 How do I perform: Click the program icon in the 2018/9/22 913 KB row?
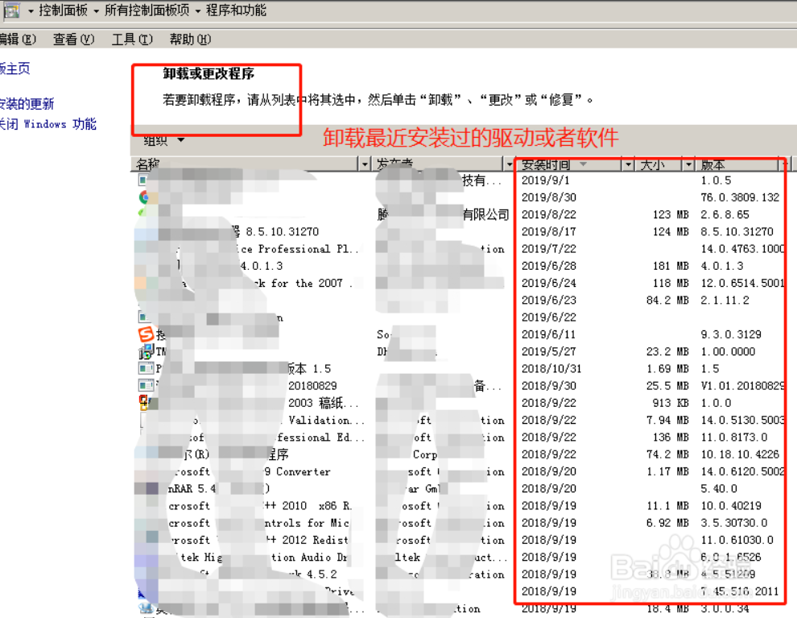(145, 402)
